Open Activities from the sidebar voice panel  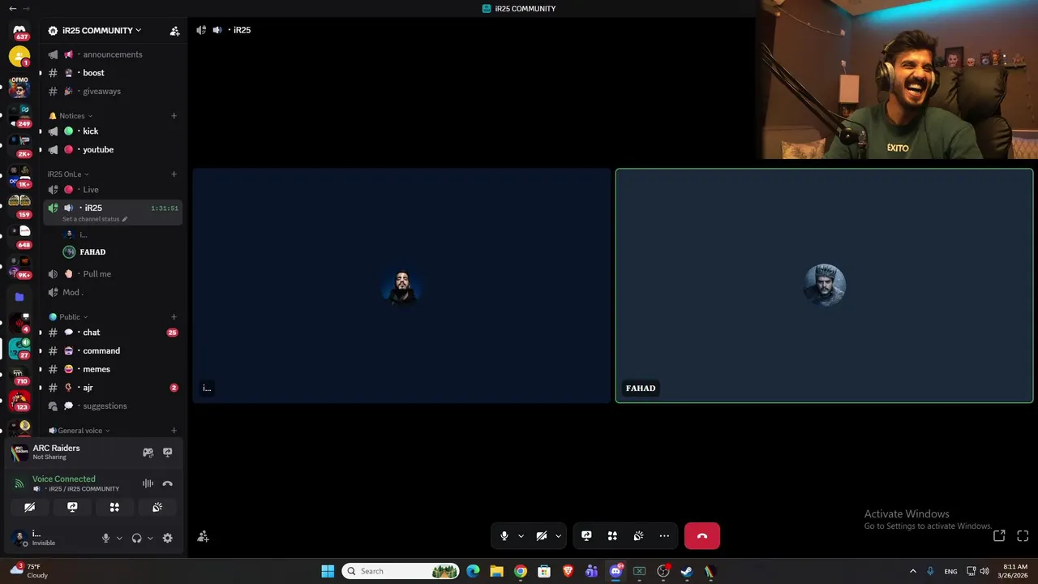[x=114, y=507]
